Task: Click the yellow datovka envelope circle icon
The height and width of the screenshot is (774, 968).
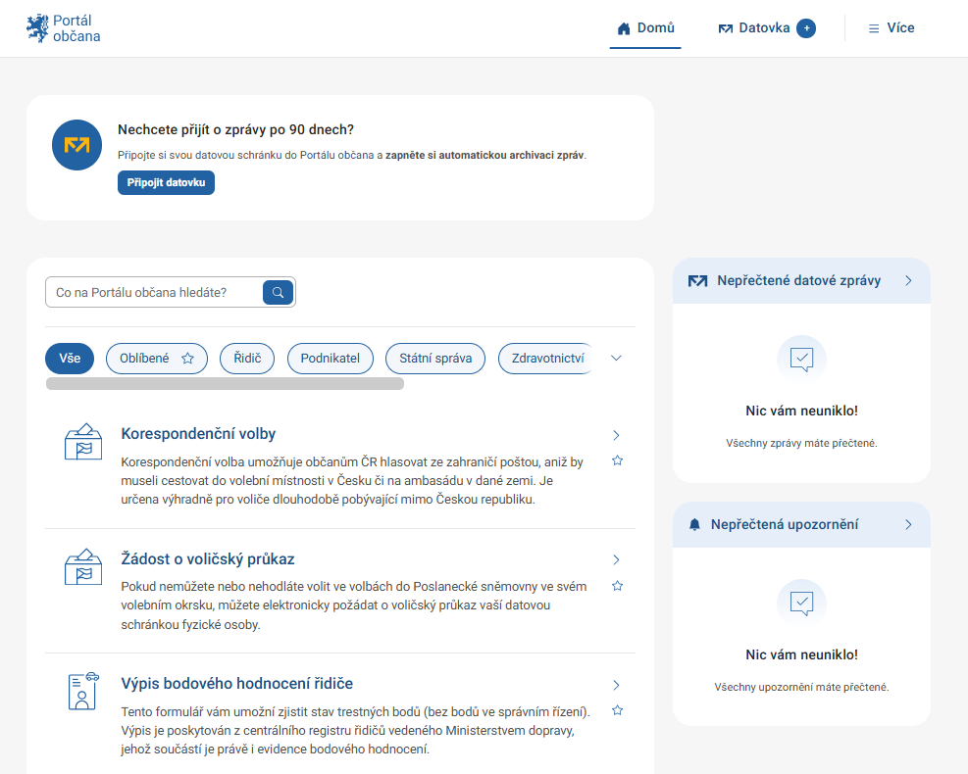Action: point(76,145)
